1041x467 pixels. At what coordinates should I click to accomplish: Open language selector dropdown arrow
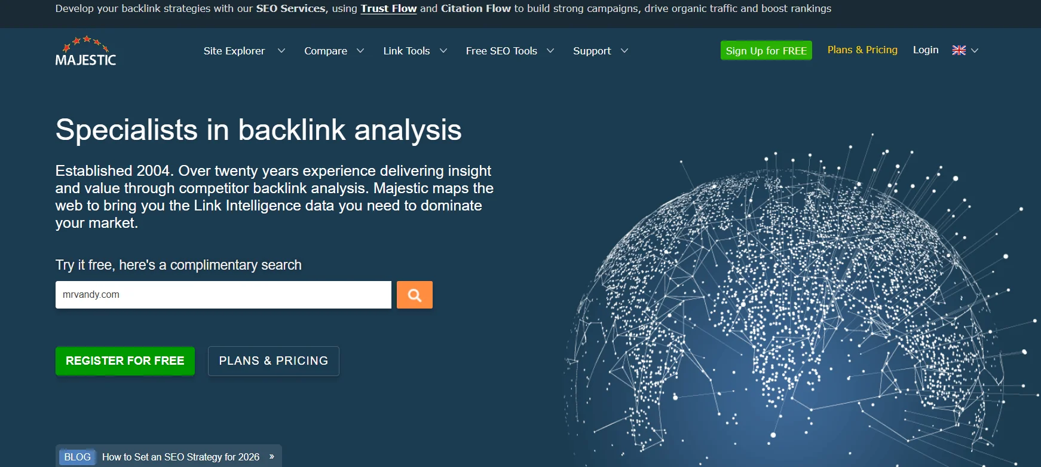click(975, 50)
